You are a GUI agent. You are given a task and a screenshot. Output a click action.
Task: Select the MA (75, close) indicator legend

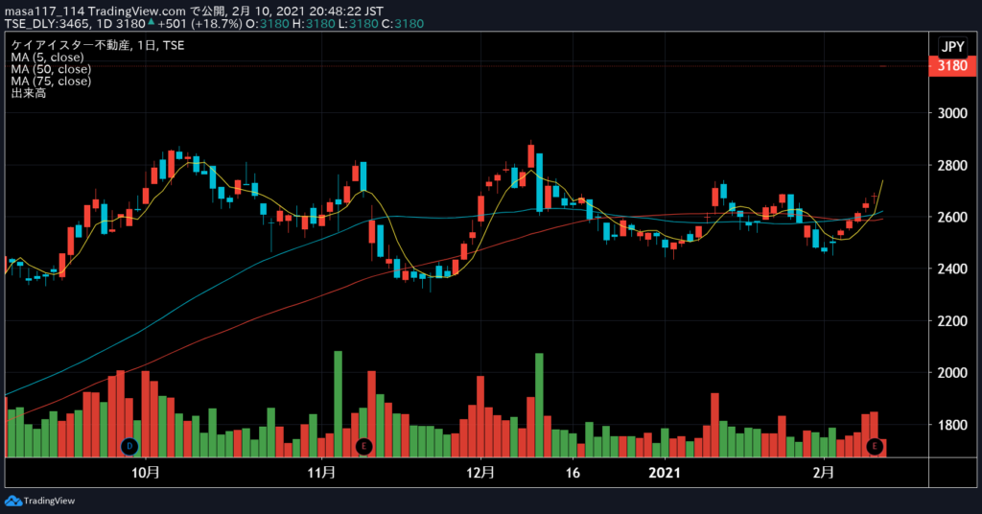click(51, 81)
